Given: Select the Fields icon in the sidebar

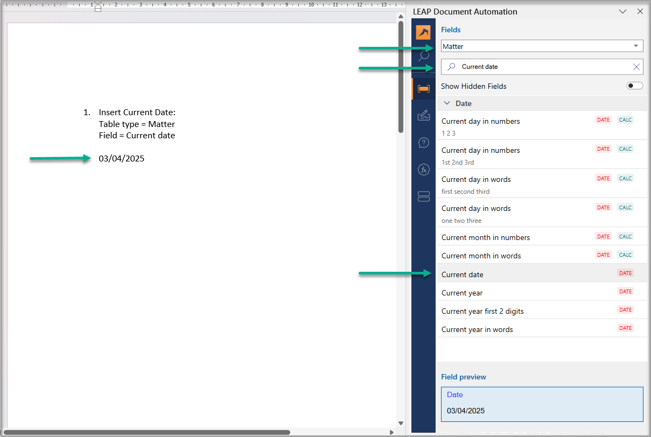Looking at the screenshot, I should (x=424, y=88).
